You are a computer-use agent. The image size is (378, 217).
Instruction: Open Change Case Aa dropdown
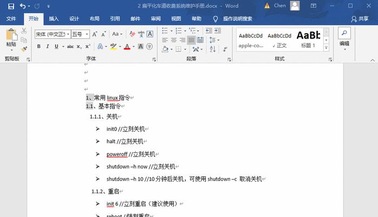(x=117, y=34)
